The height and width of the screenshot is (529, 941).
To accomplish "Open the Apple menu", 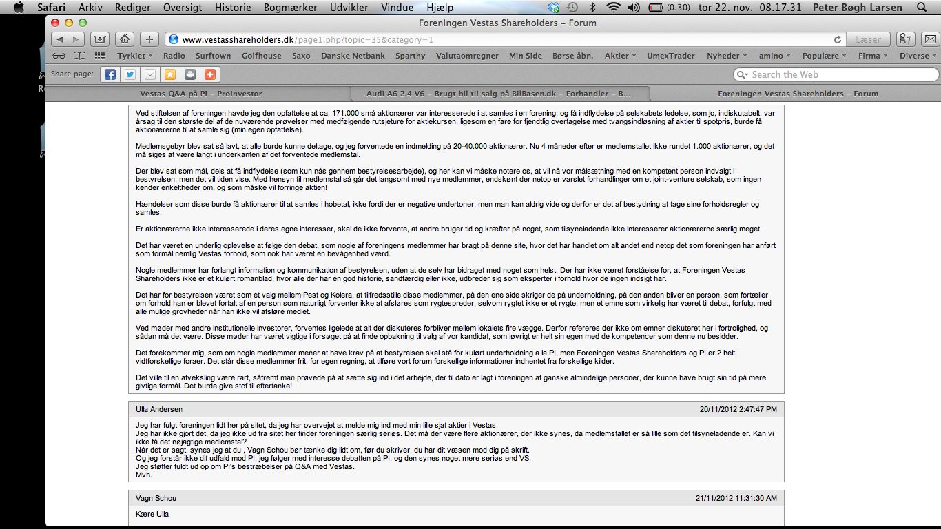I will 19,8.
